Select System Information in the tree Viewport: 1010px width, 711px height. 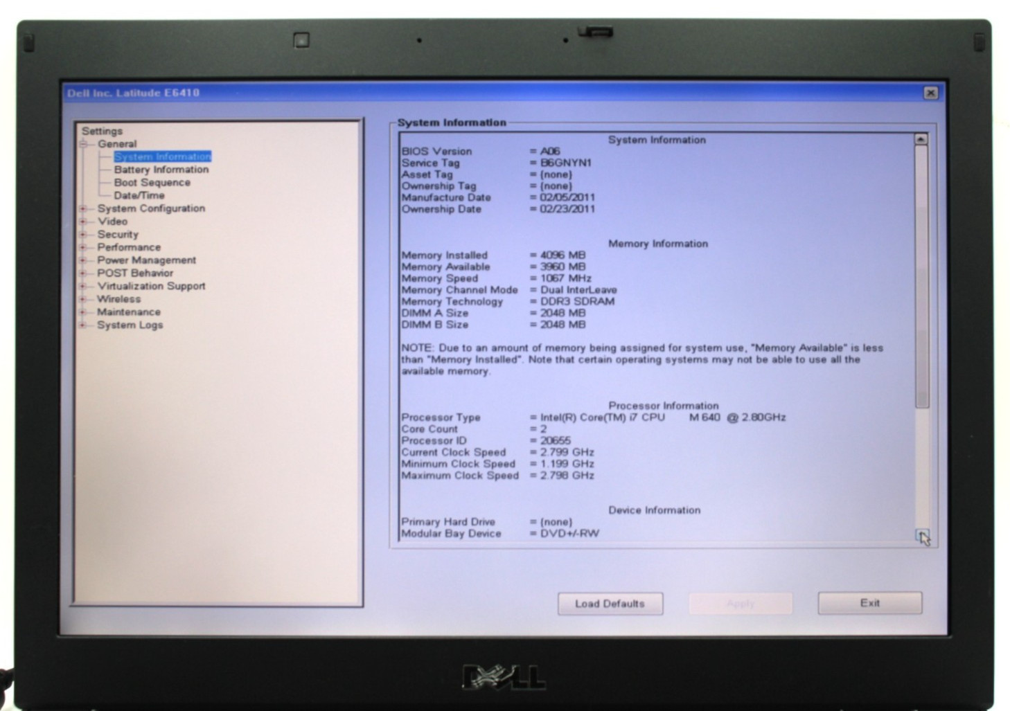click(162, 156)
